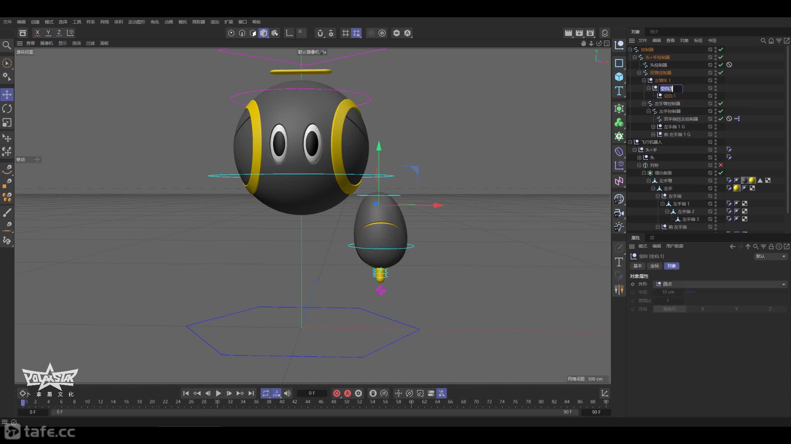
Task: Toggle the green check on 细分曲面 row
Action: pos(721,173)
